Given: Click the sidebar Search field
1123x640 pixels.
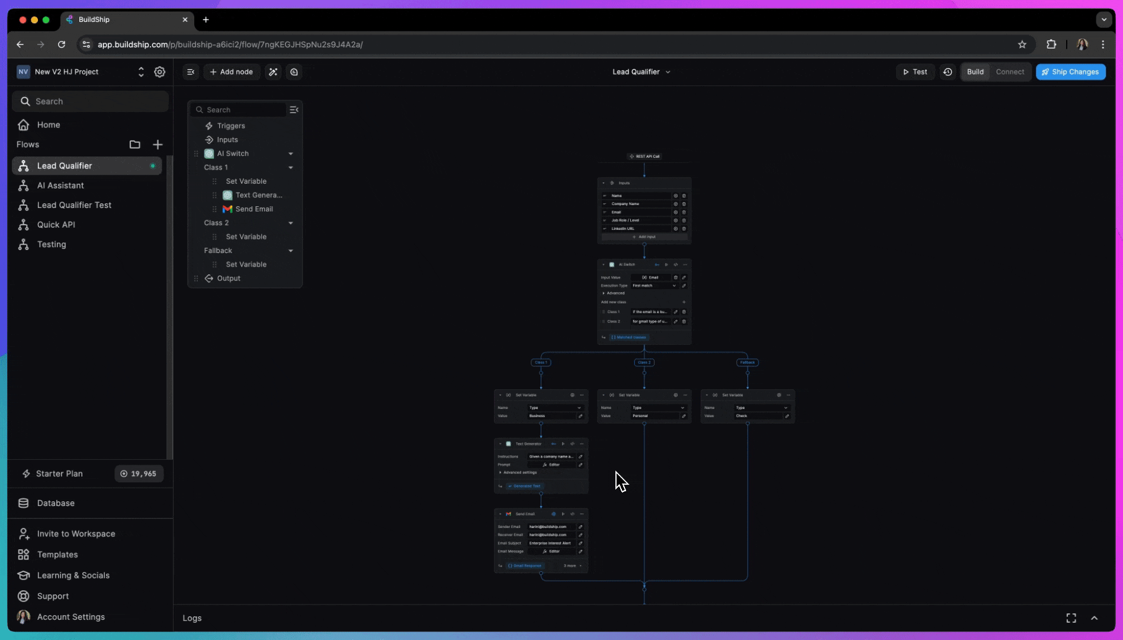Looking at the screenshot, I should (90, 101).
